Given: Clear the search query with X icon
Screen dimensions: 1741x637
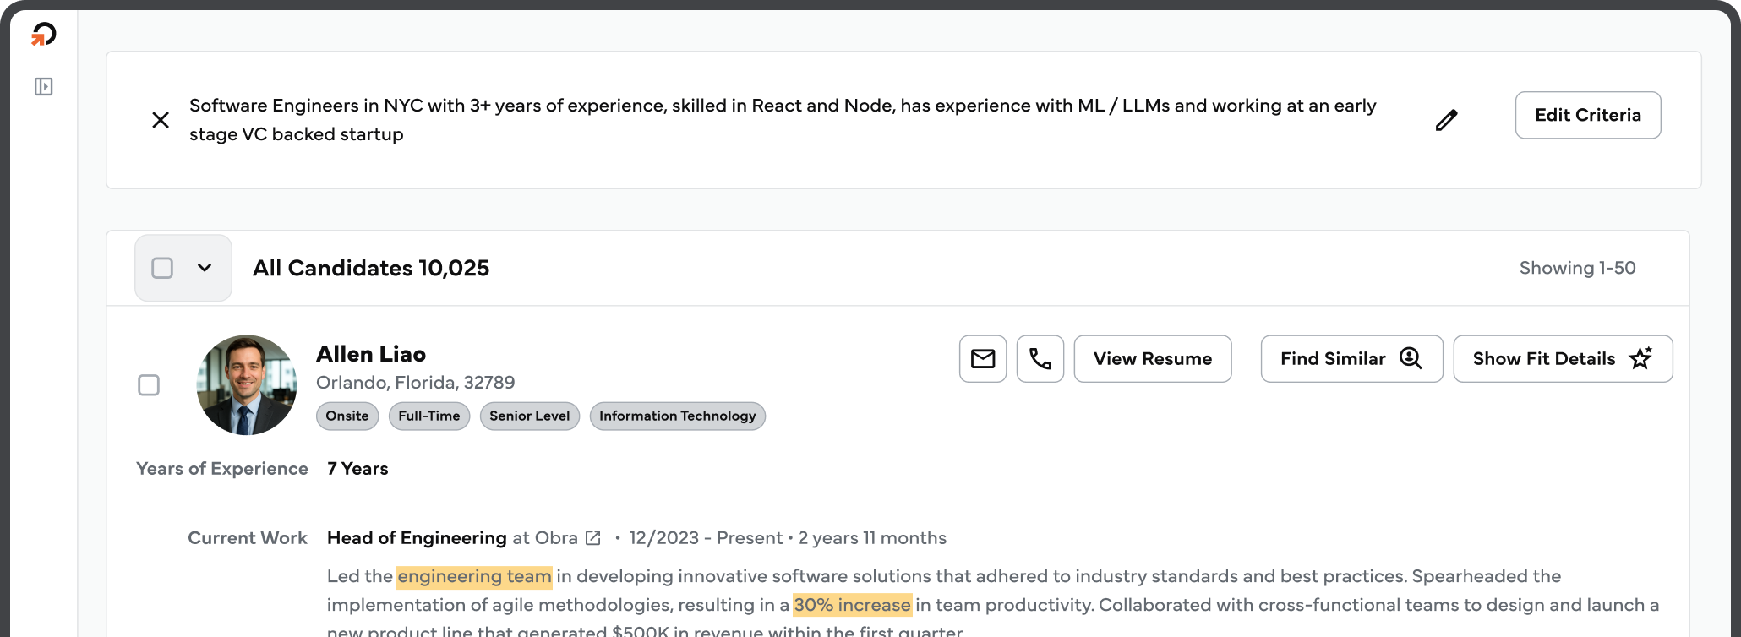Looking at the screenshot, I should point(161,120).
